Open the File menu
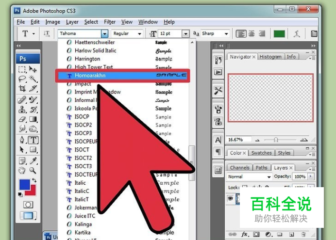This screenshot has height=240, width=336. point(21,22)
